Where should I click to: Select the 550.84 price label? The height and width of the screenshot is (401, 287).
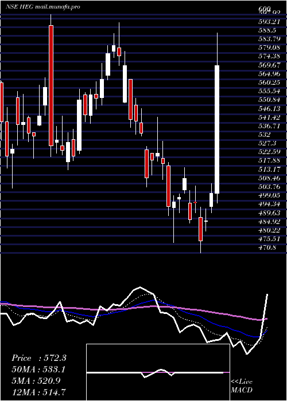[269, 100]
